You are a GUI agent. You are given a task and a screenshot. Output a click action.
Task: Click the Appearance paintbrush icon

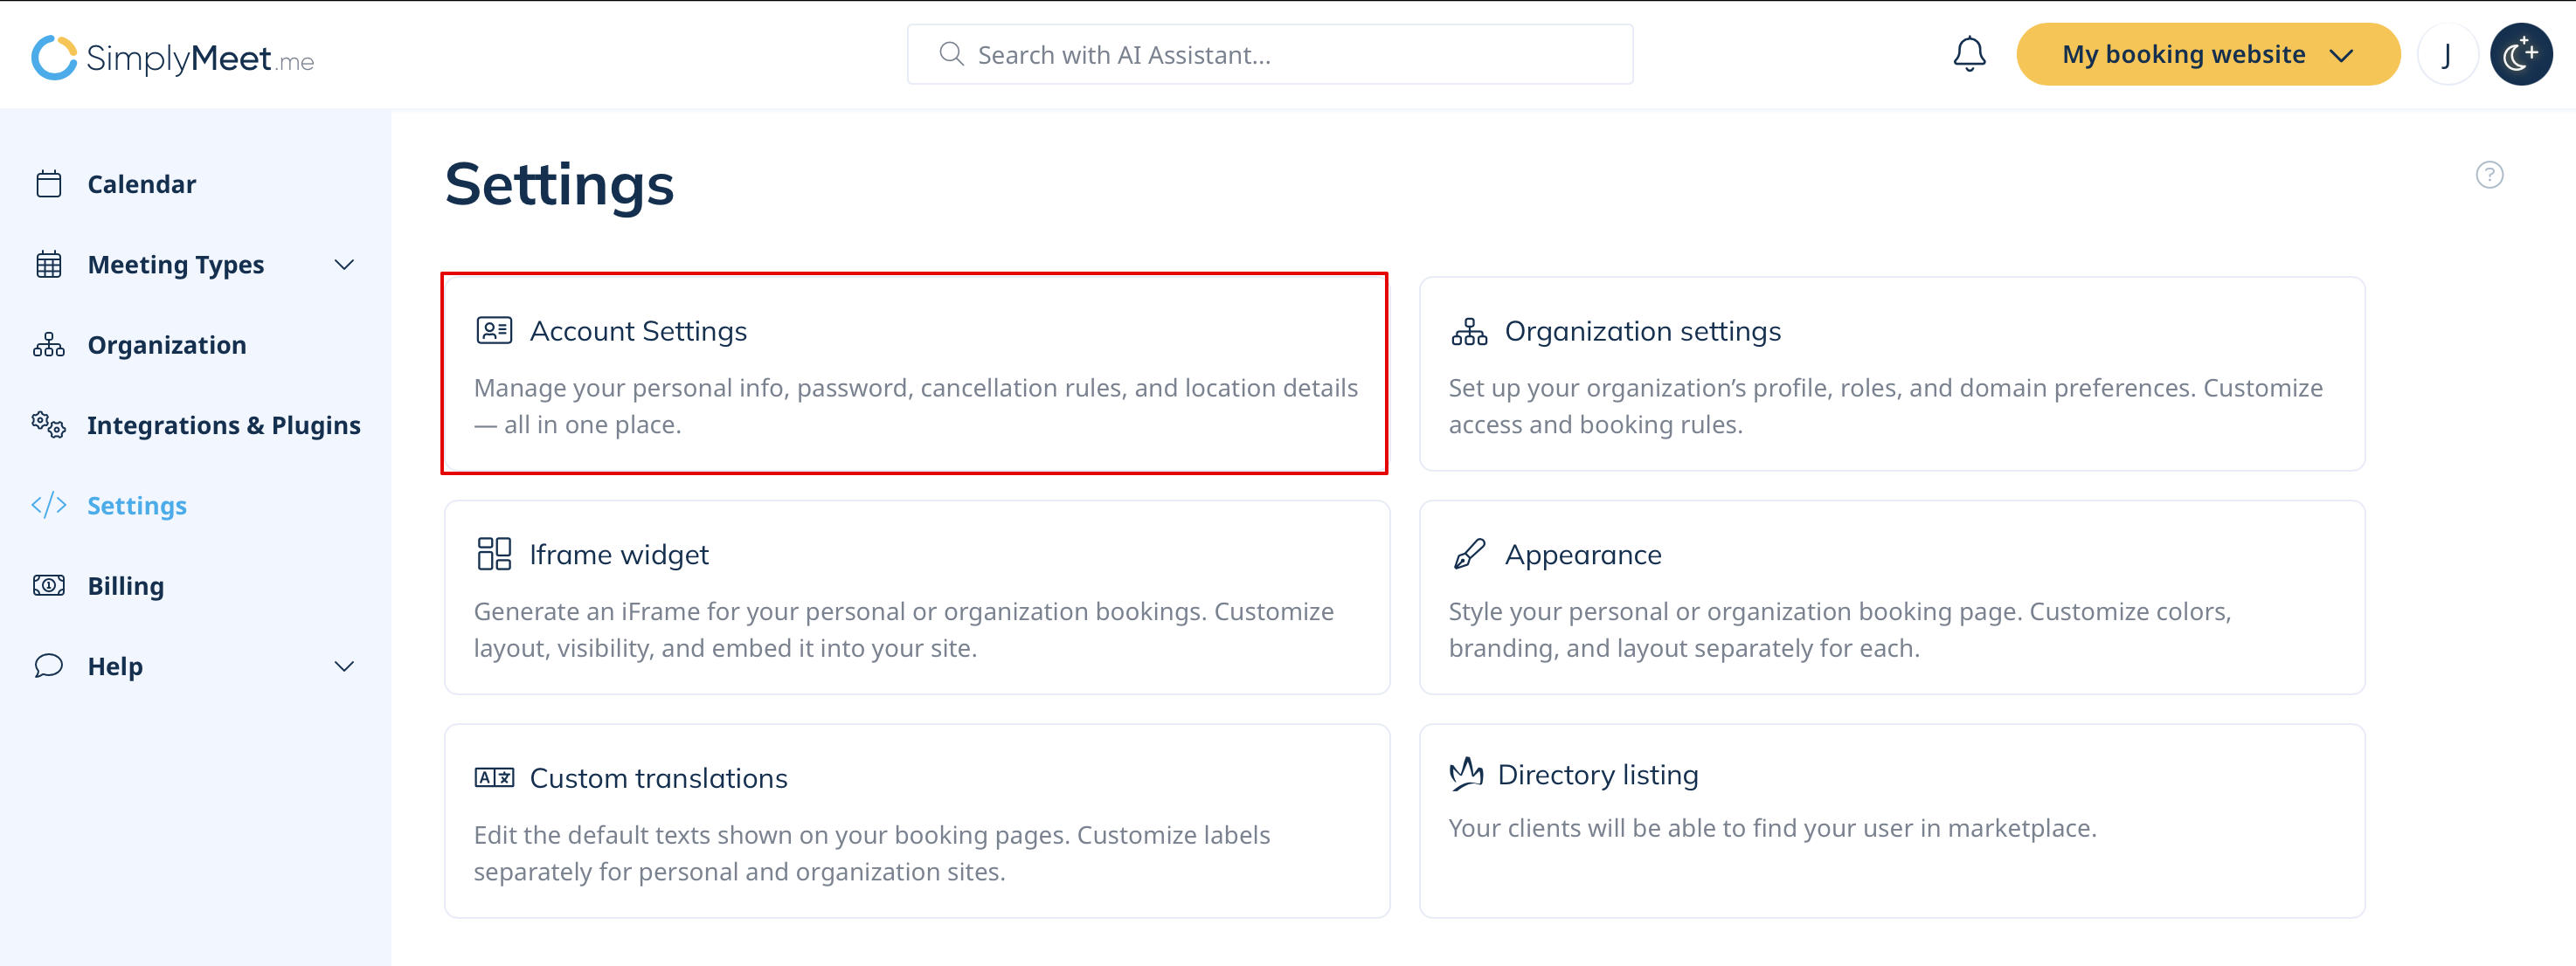(1468, 554)
